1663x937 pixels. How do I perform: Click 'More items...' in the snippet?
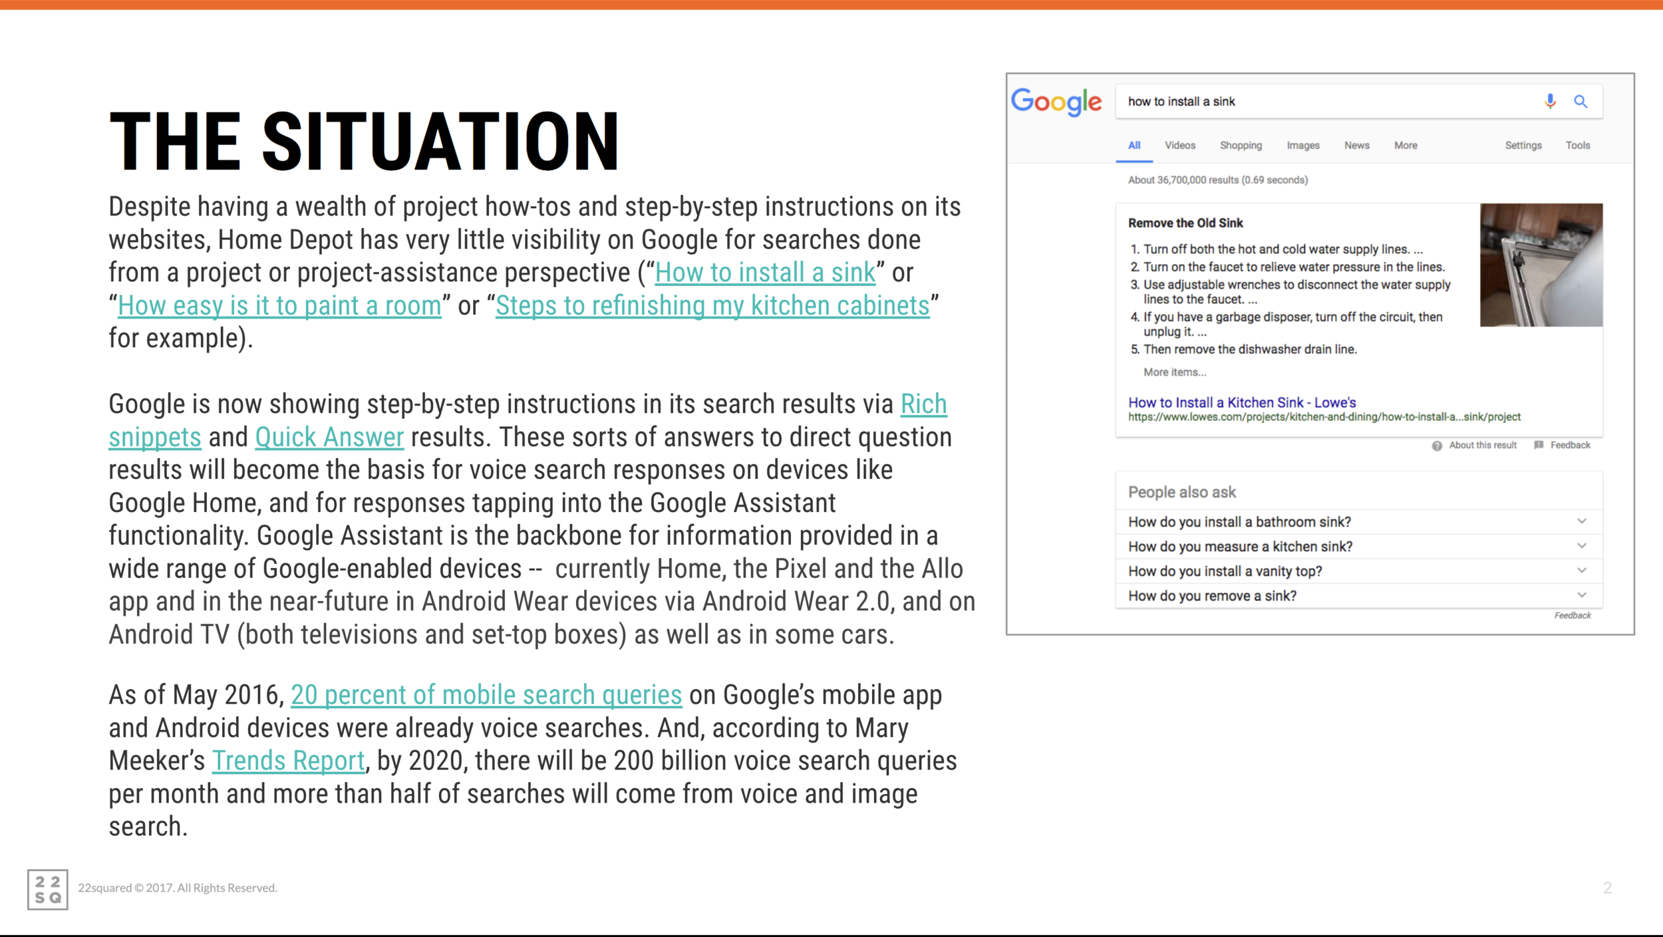point(1175,372)
